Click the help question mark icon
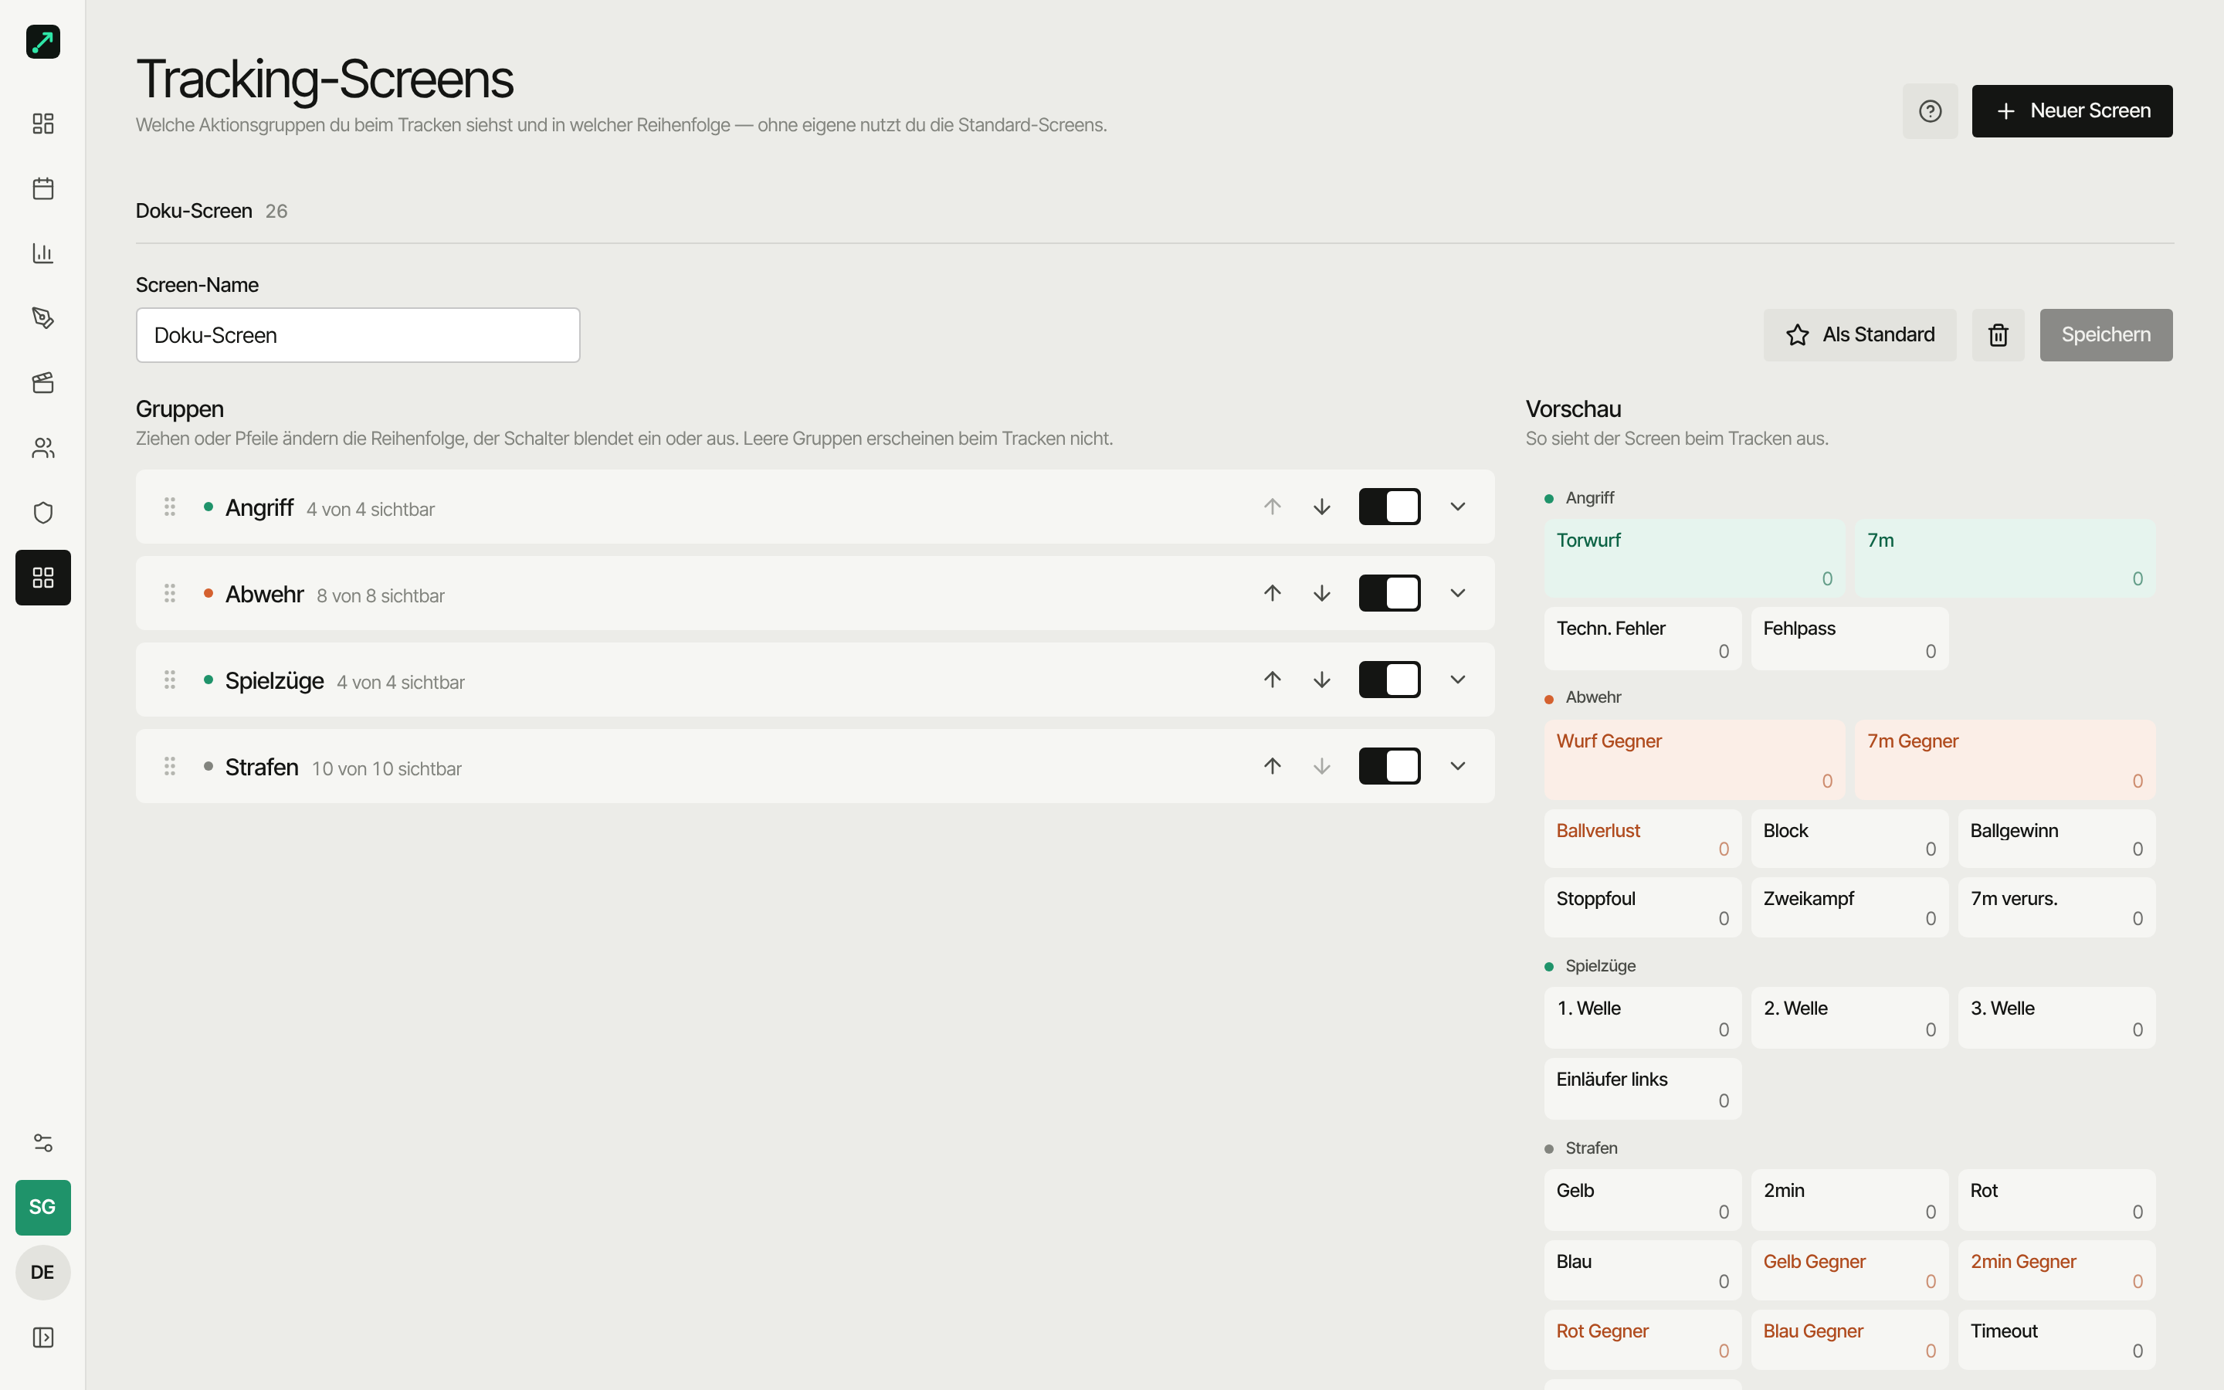Screen dimensions: 2224x1390 point(1930,111)
